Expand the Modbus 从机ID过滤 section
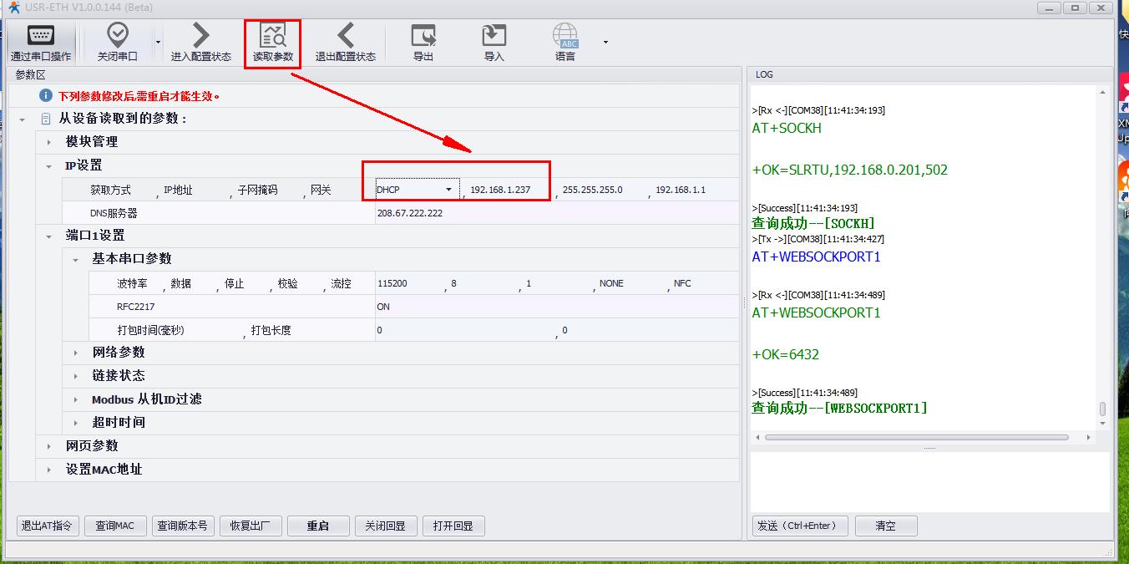Screen dimensions: 1129x564 point(76,399)
